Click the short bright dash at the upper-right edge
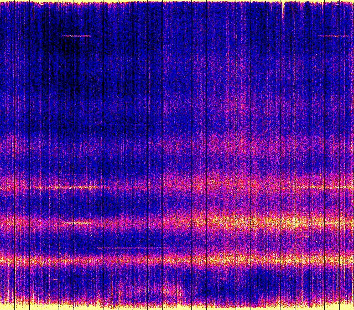Screen dimensions: 354x310 [334, 36]
